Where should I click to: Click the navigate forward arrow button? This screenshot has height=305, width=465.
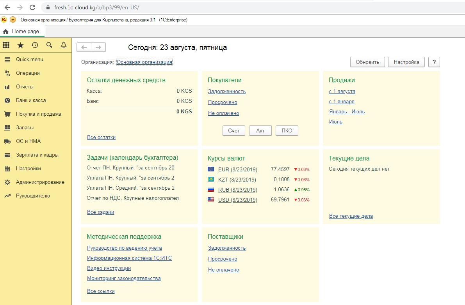[x=98, y=48]
